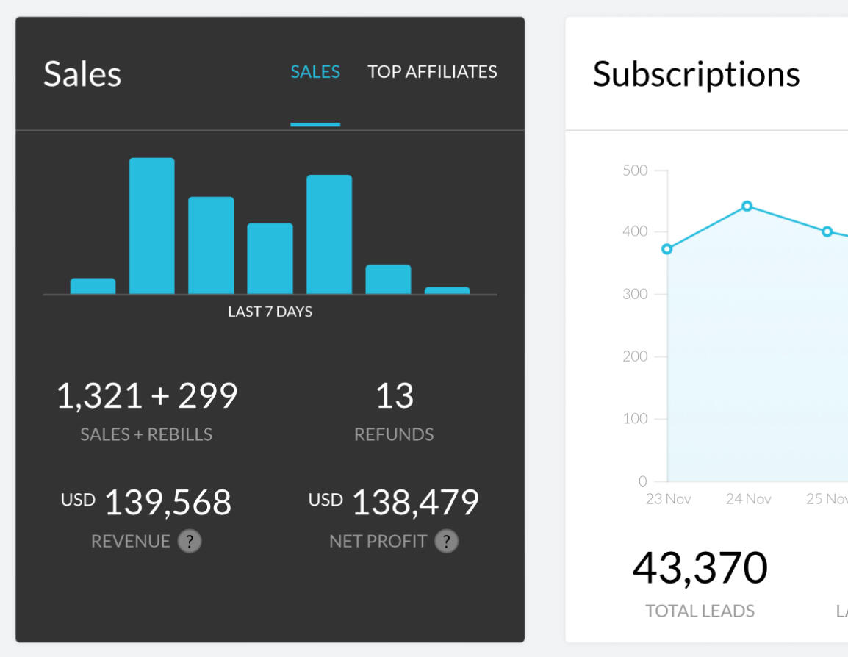Select the tallest bar in sales chart
Image resolution: width=848 pixels, height=657 pixels.
[152, 226]
